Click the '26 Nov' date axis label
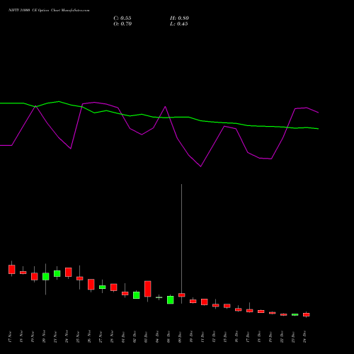The height and width of the screenshot is (354, 354). coord(89,337)
